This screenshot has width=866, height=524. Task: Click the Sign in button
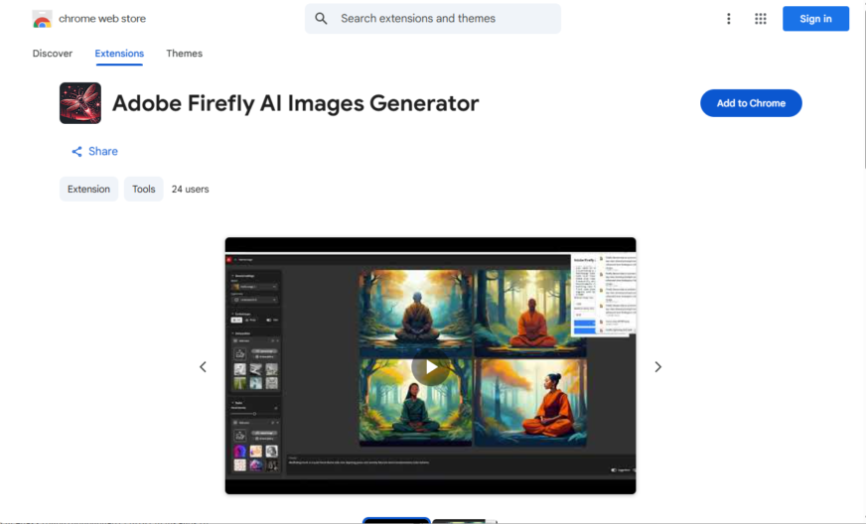pos(815,19)
